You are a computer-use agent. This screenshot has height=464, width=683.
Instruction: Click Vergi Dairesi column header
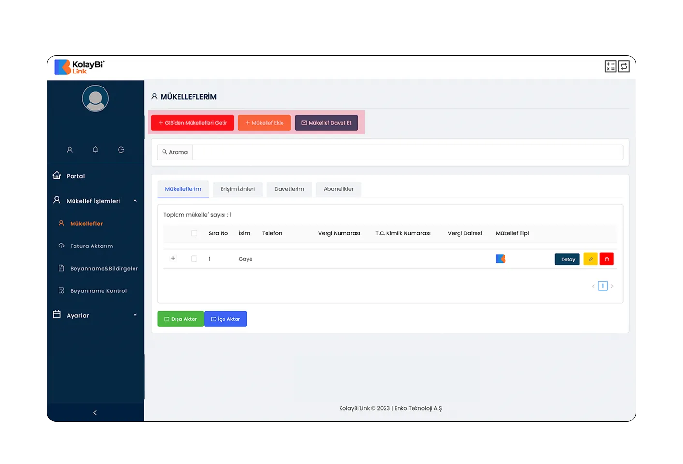point(465,233)
